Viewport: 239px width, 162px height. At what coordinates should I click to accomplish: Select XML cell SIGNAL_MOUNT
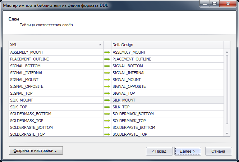coord(56,80)
